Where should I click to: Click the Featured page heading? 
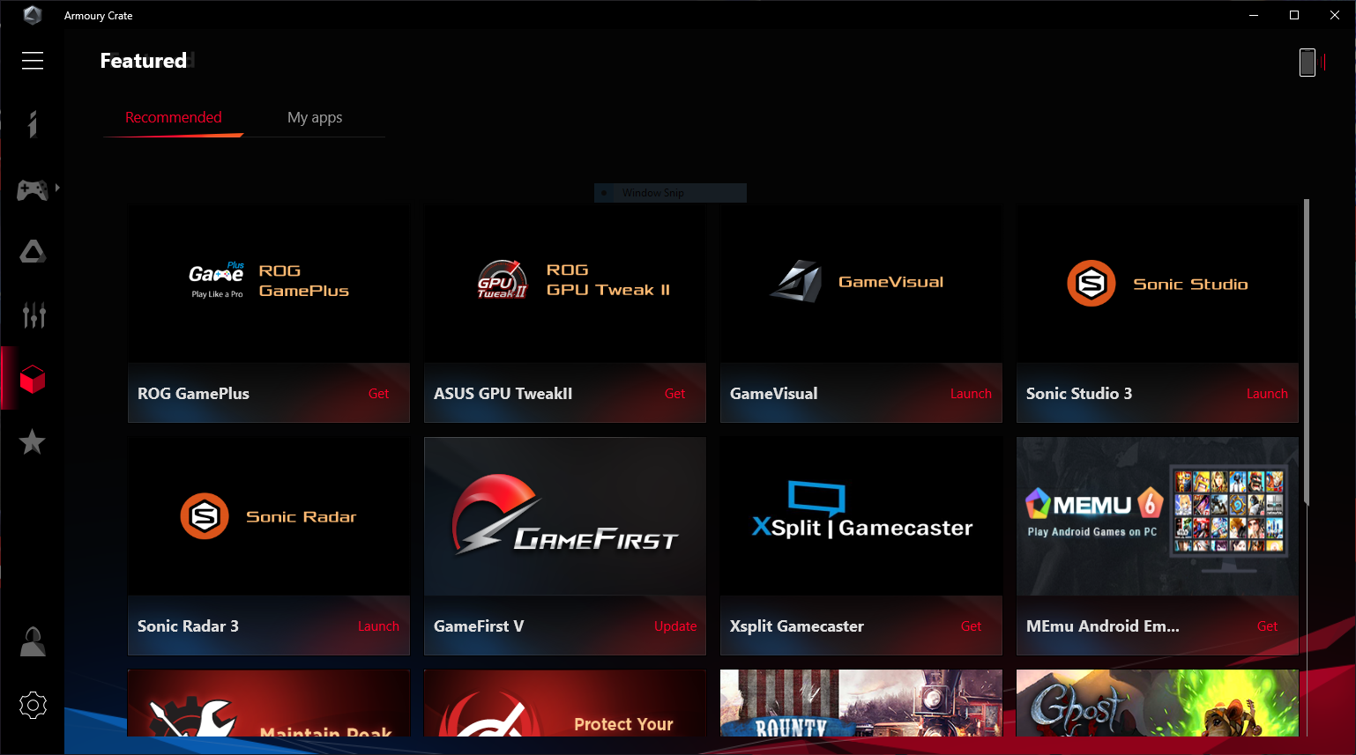(144, 61)
